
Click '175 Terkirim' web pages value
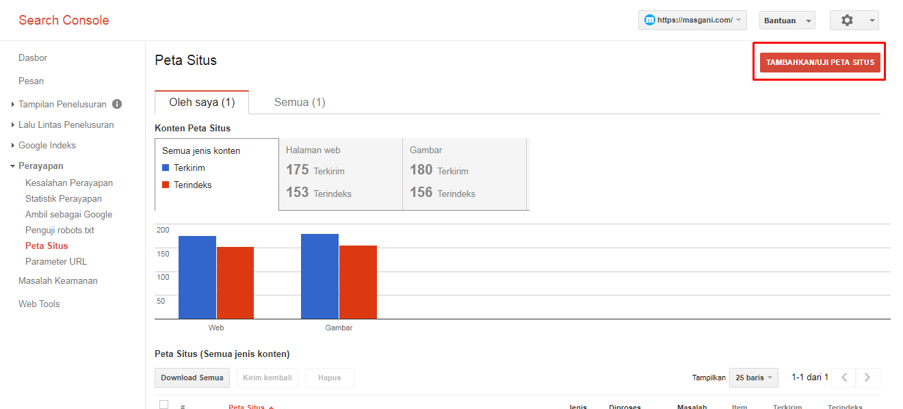click(x=315, y=170)
